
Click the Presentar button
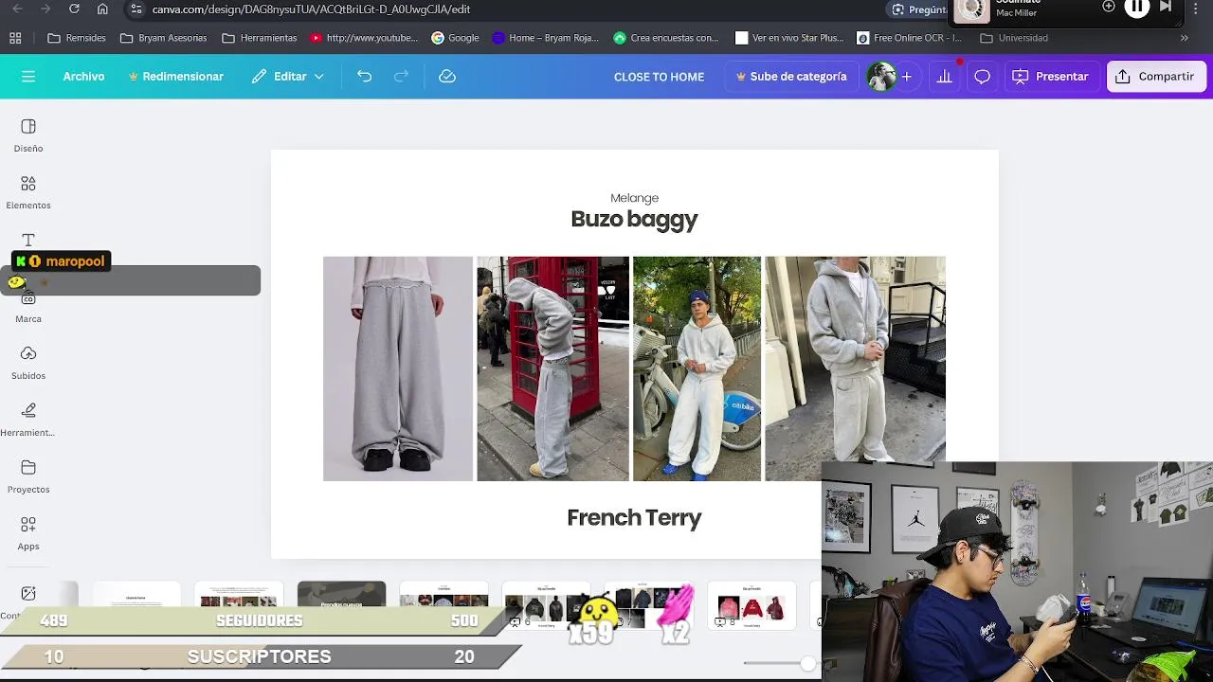pos(1051,76)
